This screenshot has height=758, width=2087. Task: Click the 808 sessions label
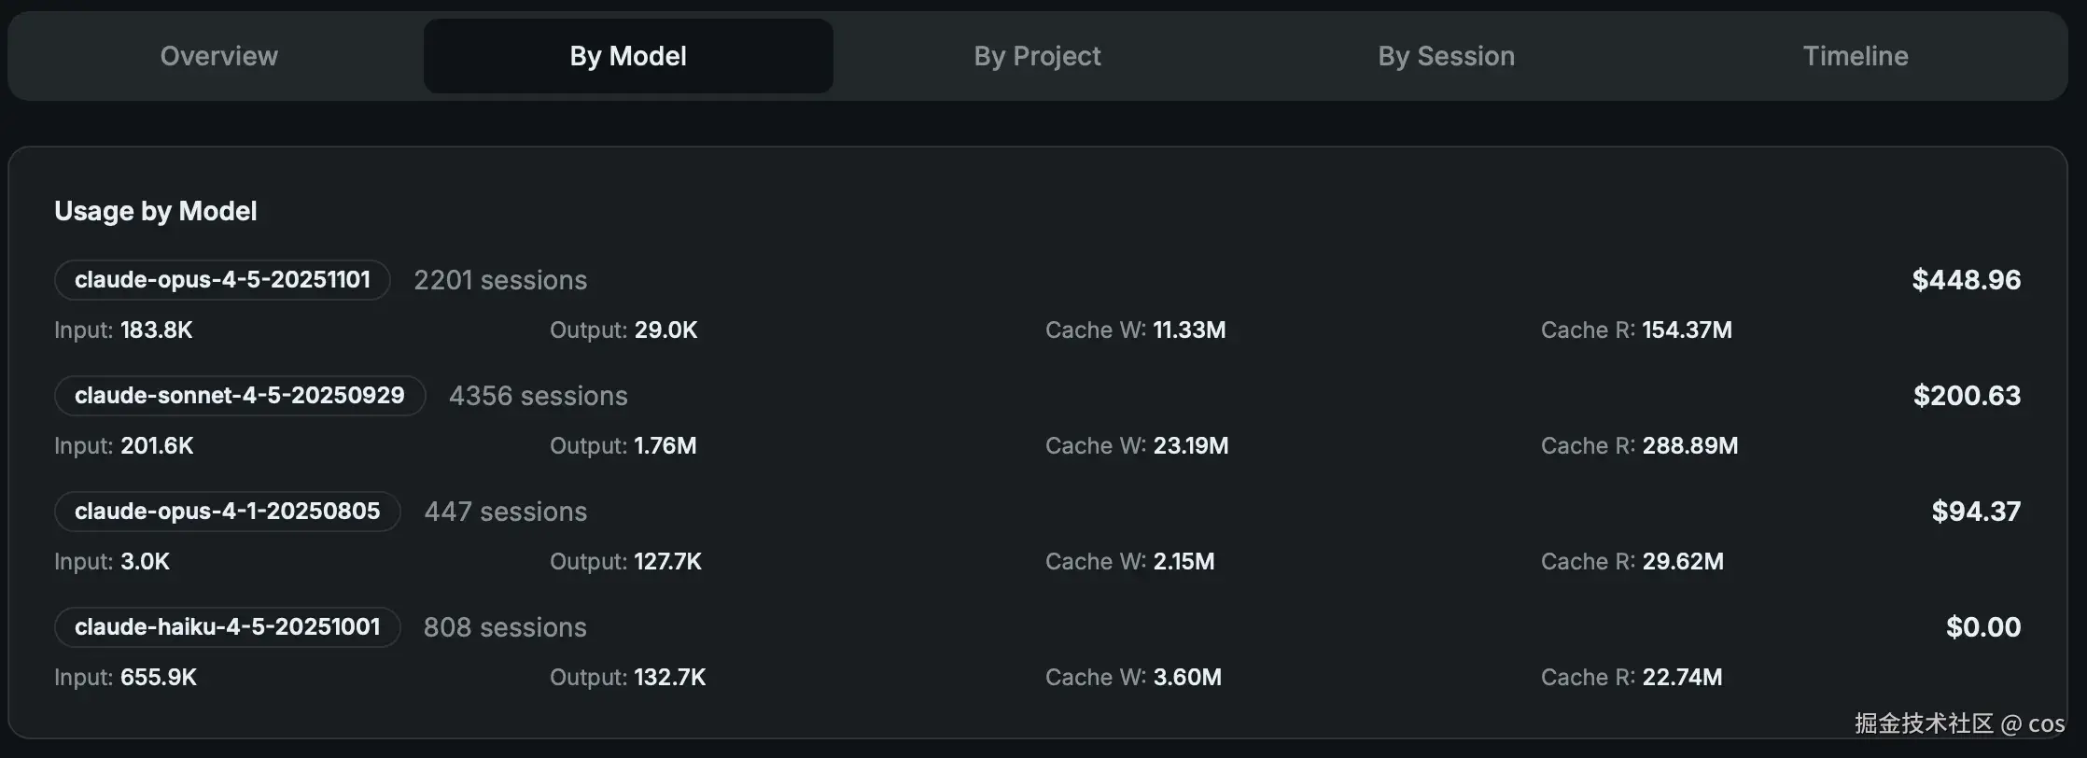pos(505,627)
